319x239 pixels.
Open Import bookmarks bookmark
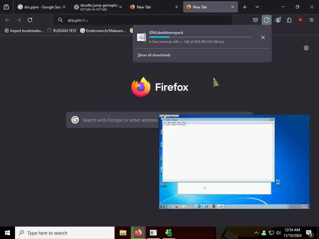(x=24, y=31)
